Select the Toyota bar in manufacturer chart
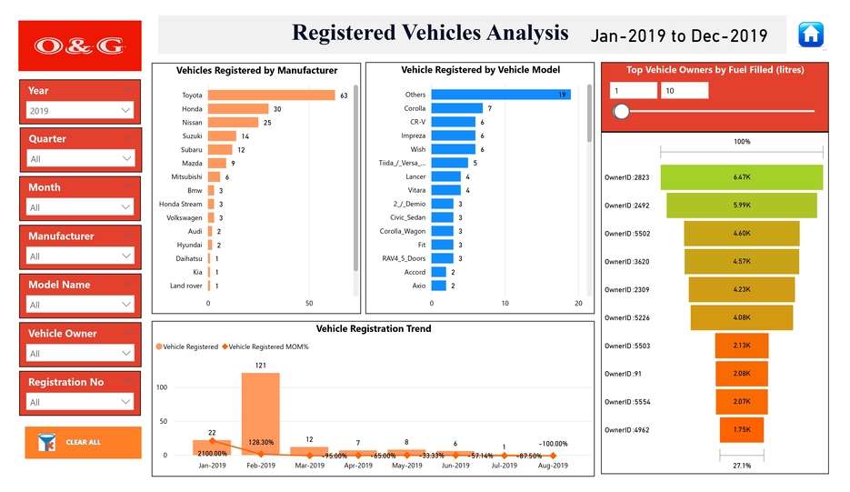 [271, 95]
